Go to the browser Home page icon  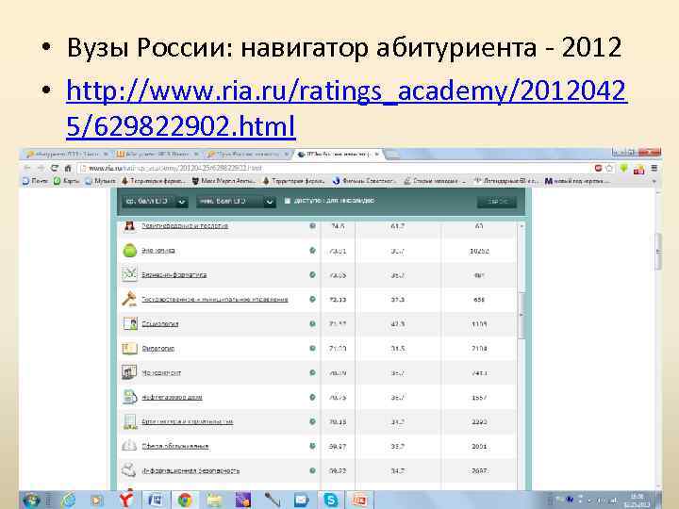[68, 168]
